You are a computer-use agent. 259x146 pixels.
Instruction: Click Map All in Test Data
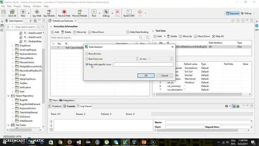point(218,36)
